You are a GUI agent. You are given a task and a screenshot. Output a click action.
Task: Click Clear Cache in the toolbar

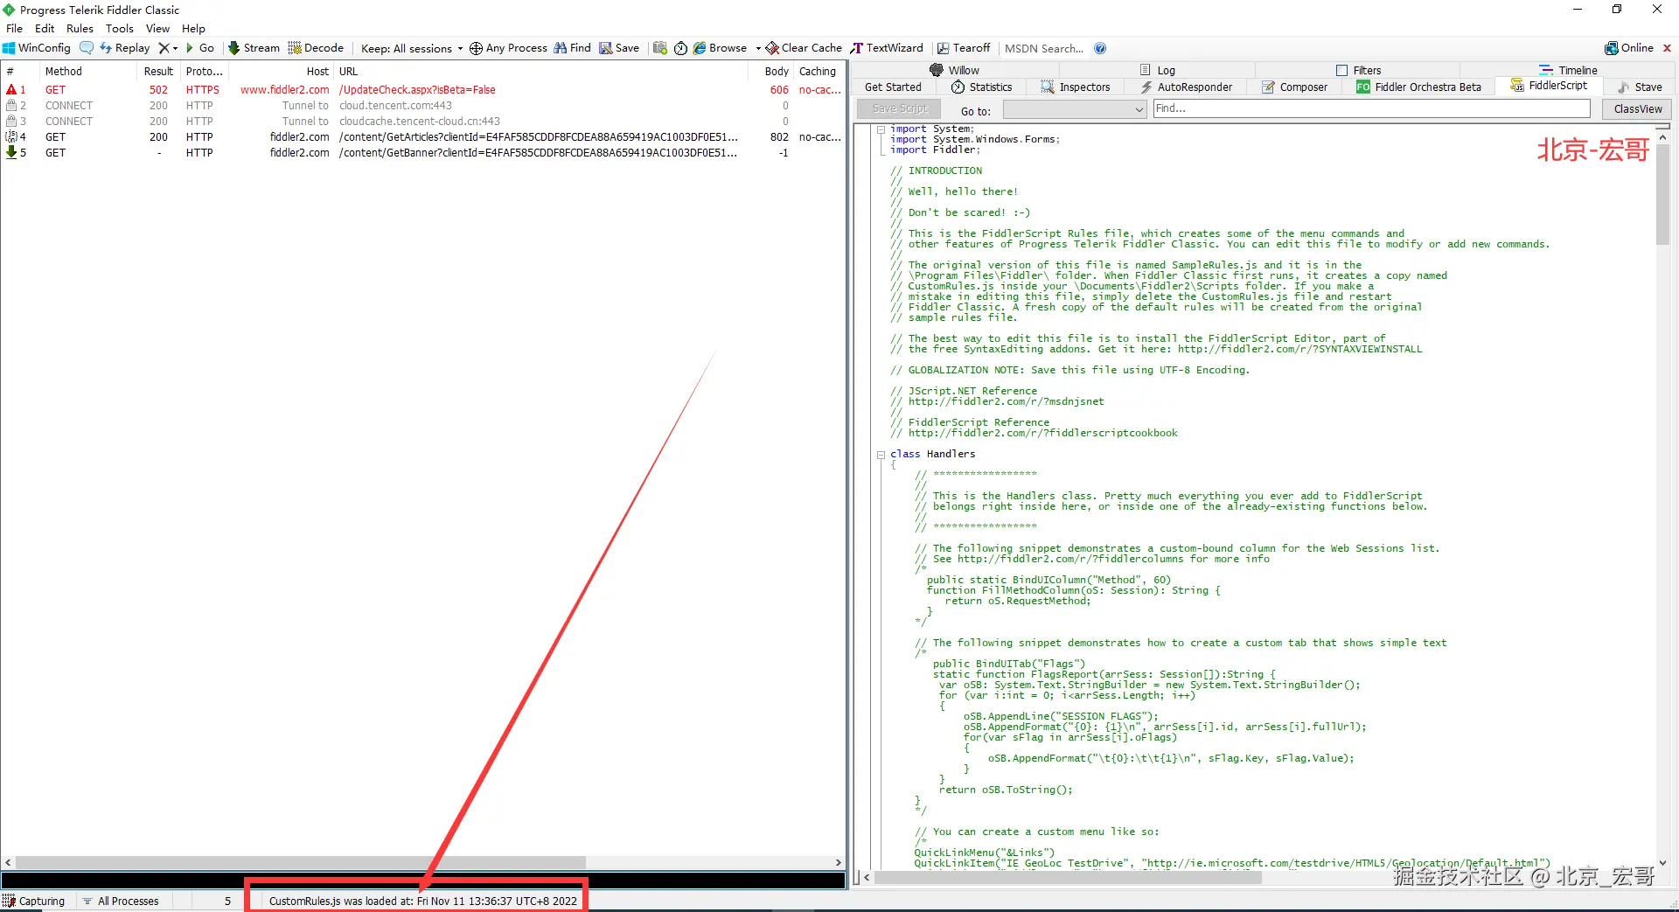pos(804,48)
